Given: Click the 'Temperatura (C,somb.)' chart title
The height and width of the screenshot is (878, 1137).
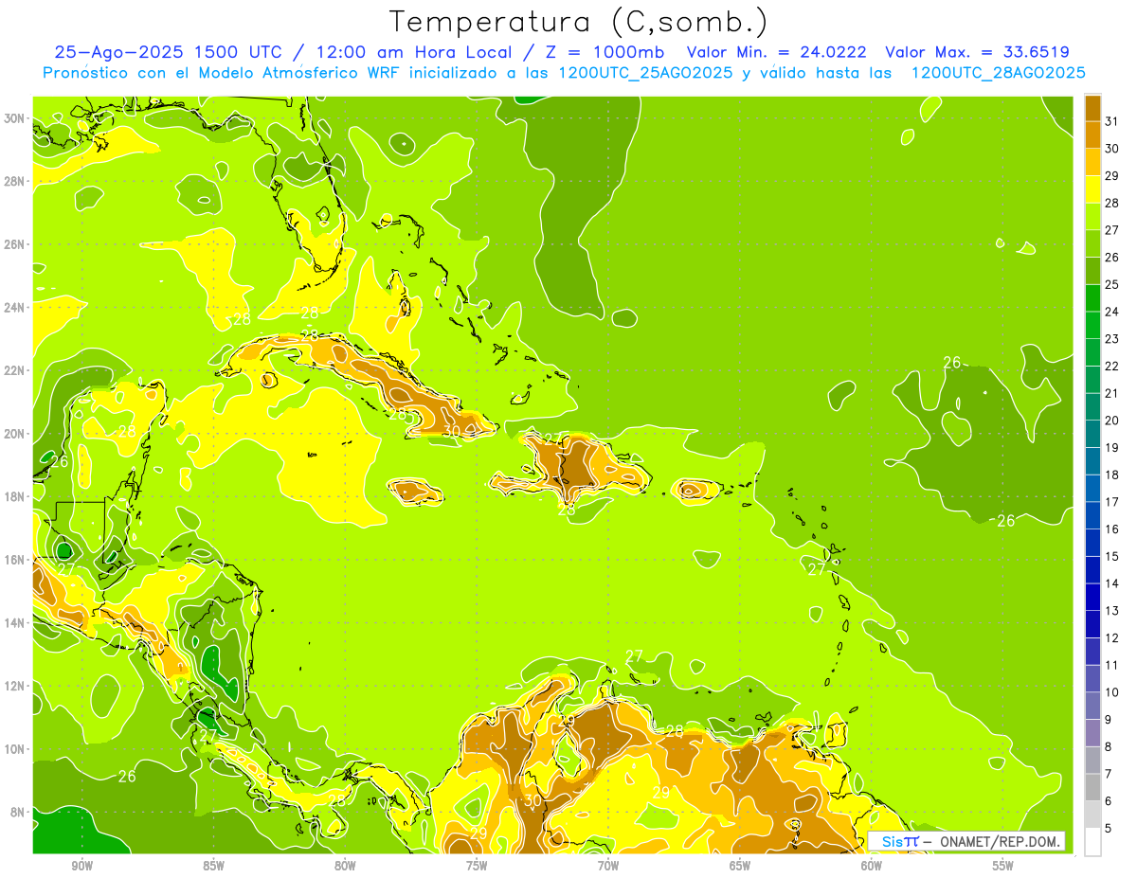Looking at the screenshot, I should (x=578, y=22).
